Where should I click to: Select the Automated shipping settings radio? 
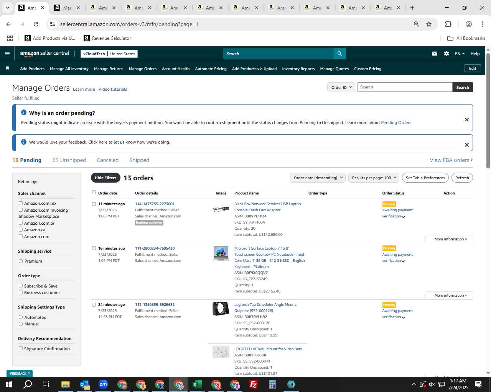(21, 317)
